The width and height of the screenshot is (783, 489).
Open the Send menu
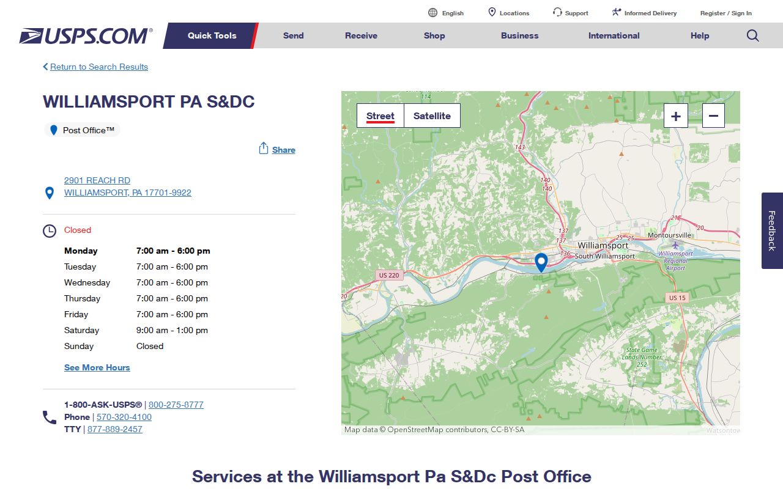[x=294, y=35]
